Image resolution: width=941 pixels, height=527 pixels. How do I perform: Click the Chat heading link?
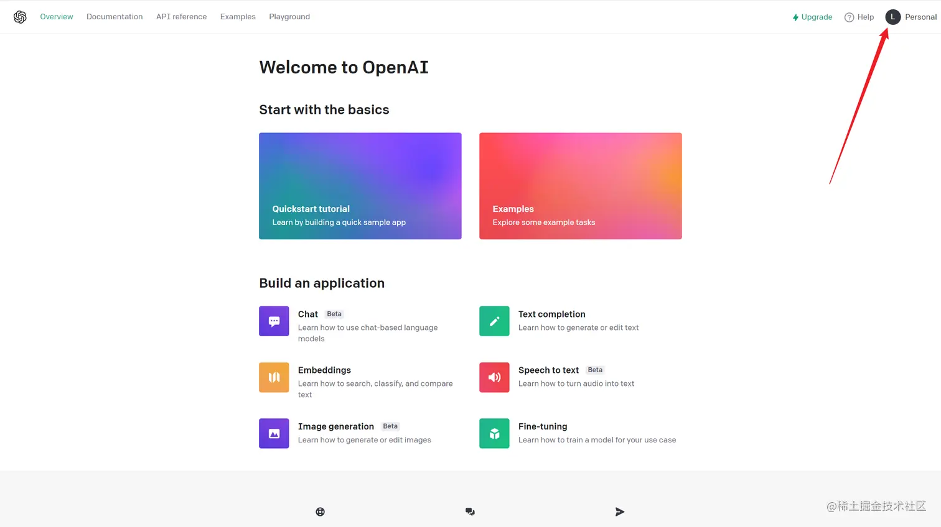[308, 314]
